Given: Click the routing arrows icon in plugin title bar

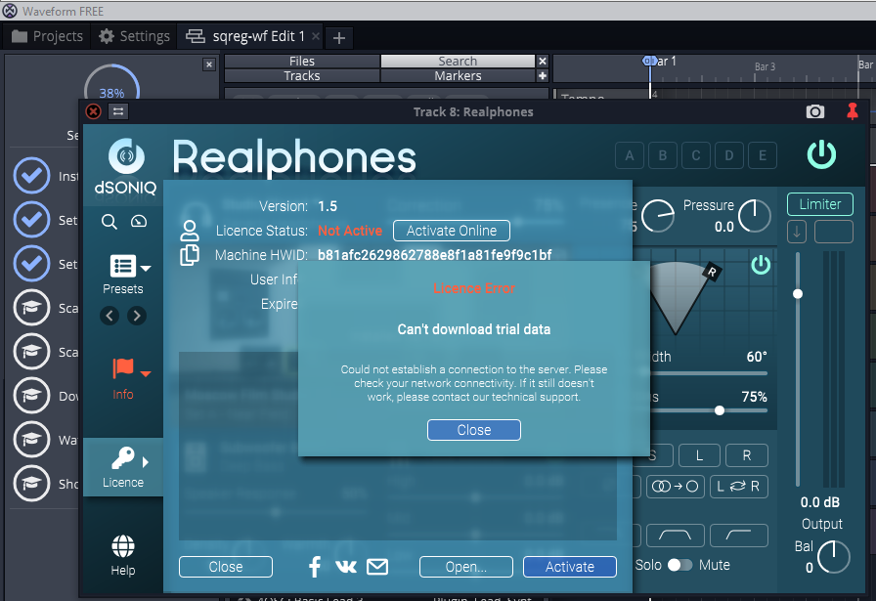Looking at the screenshot, I should coord(118,111).
